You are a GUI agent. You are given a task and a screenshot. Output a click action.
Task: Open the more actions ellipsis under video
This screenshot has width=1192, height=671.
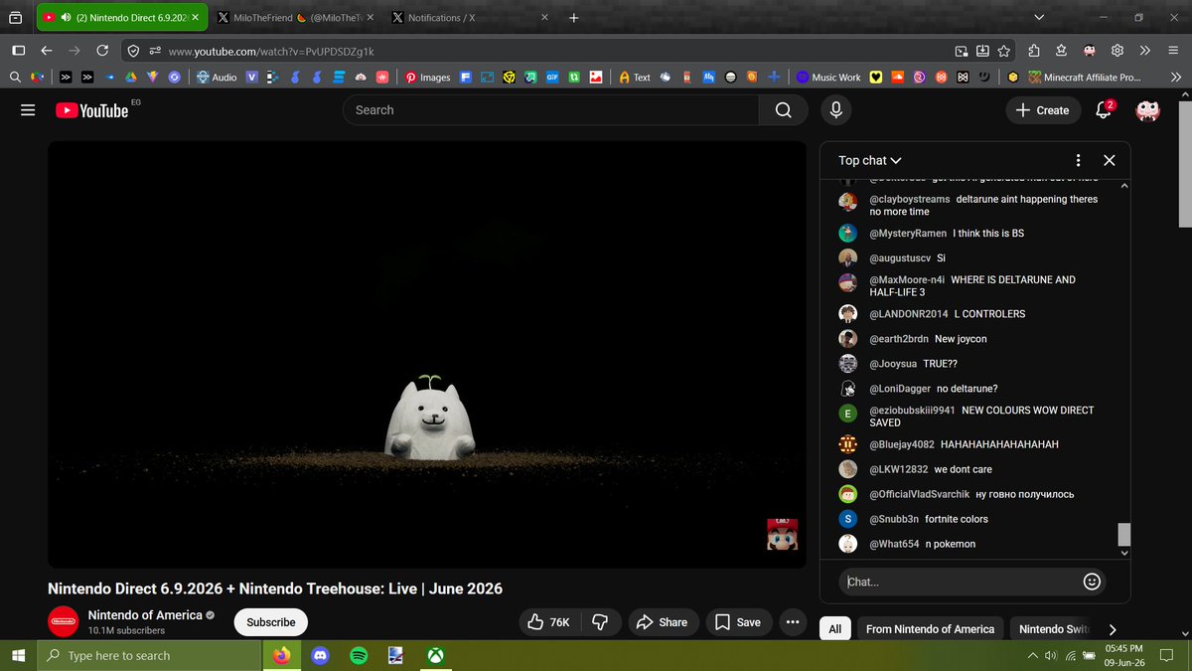(x=792, y=622)
